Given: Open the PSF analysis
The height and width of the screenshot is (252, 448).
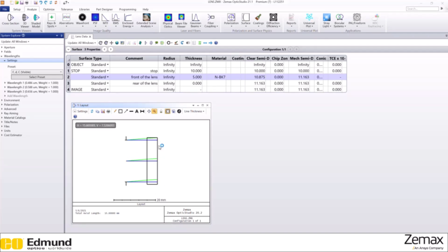Looking at the screenshot, I should tap(95, 20).
